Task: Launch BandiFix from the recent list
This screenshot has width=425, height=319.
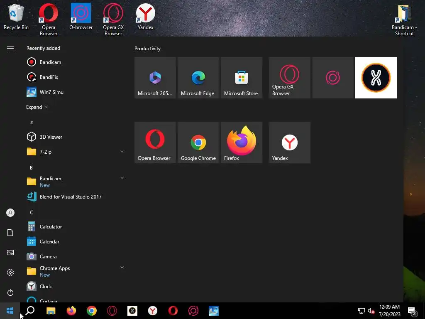Action: (x=76, y=77)
